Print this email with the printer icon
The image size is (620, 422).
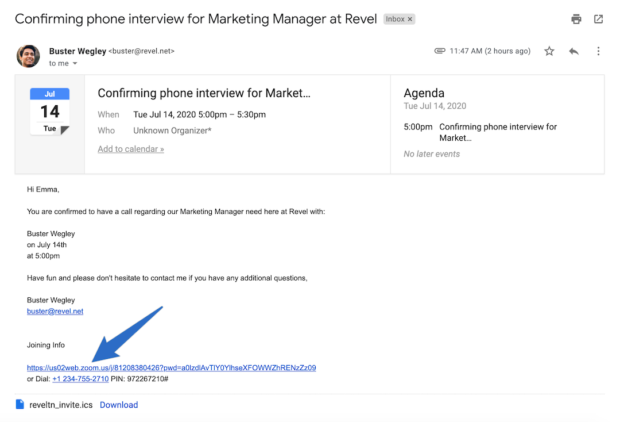point(576,19)
